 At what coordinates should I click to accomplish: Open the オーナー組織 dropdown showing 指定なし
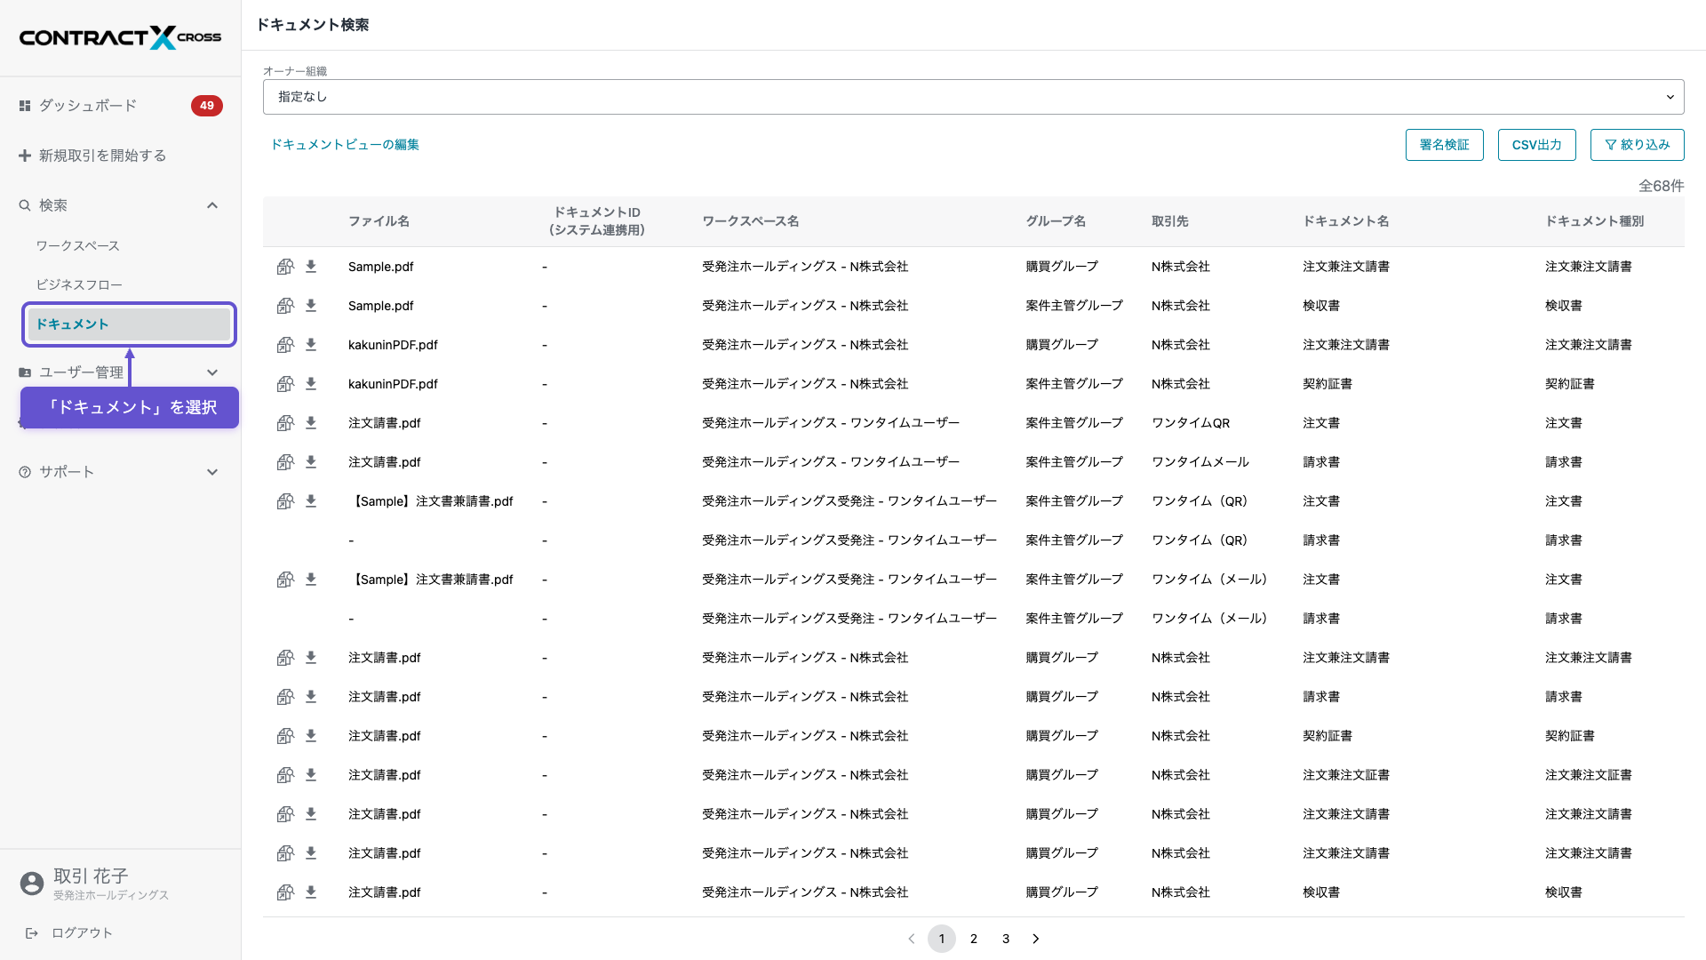[973, 97]
